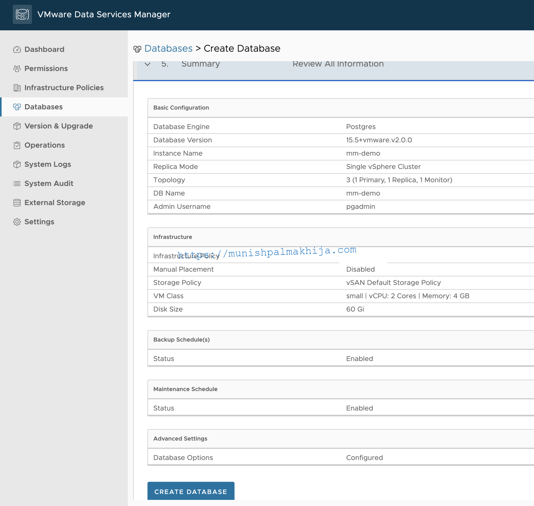Viewport: 534px width, 506px height.
Task: Navigate to Operations
Action: tap(64, 145)
